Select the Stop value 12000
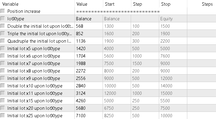Image resolution: width=216 pixels, height=119 pixels. coord(173,78)
